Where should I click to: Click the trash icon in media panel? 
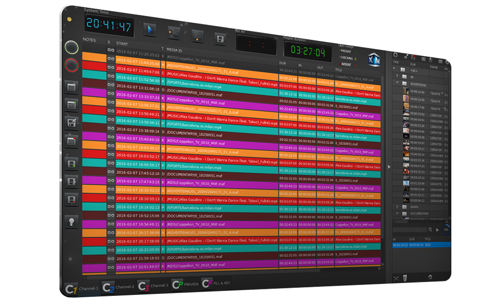[405, 278]
